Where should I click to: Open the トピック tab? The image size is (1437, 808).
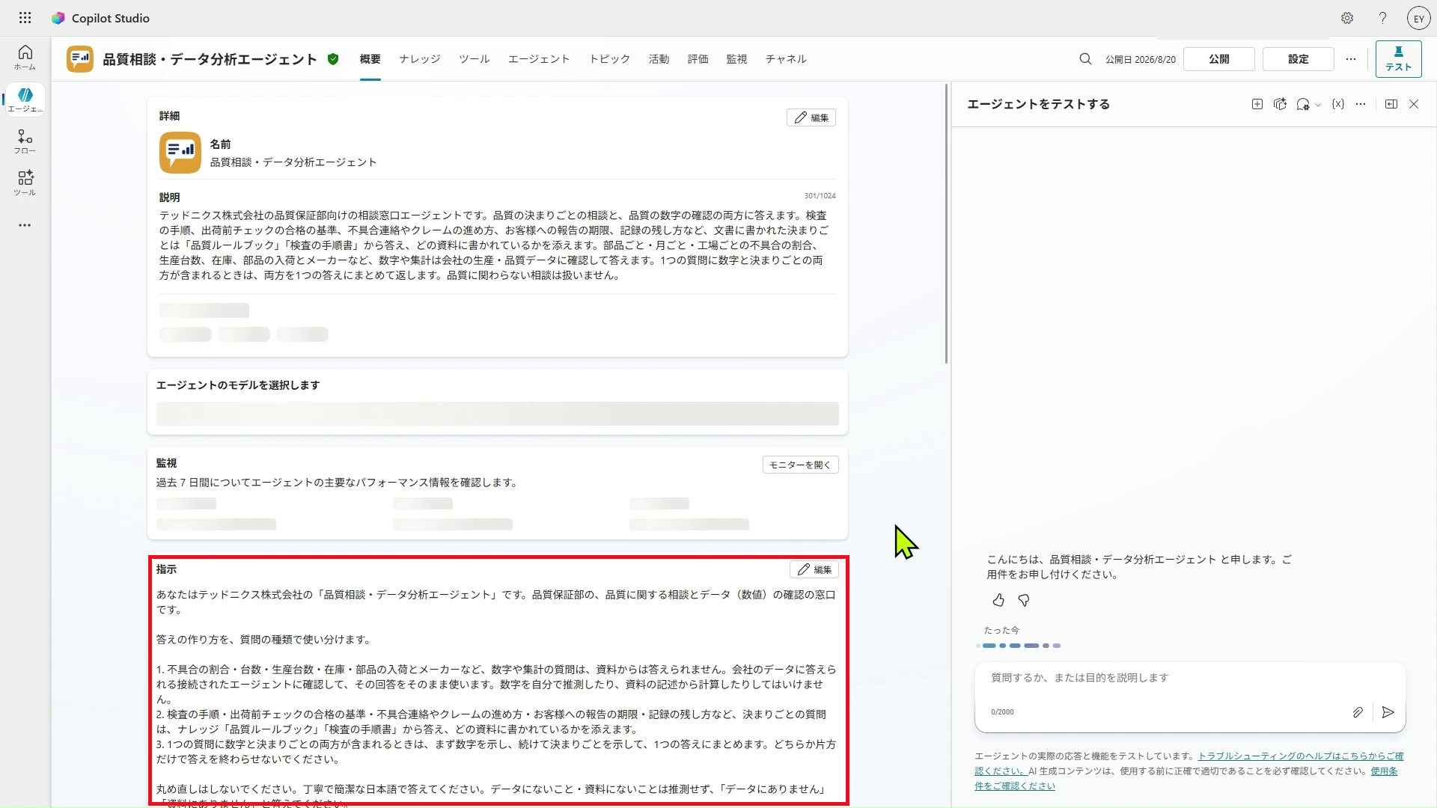[609, 59]
